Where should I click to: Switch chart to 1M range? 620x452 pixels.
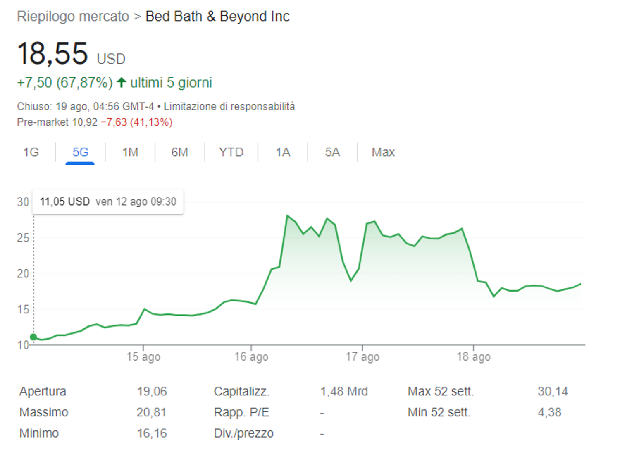130,152
